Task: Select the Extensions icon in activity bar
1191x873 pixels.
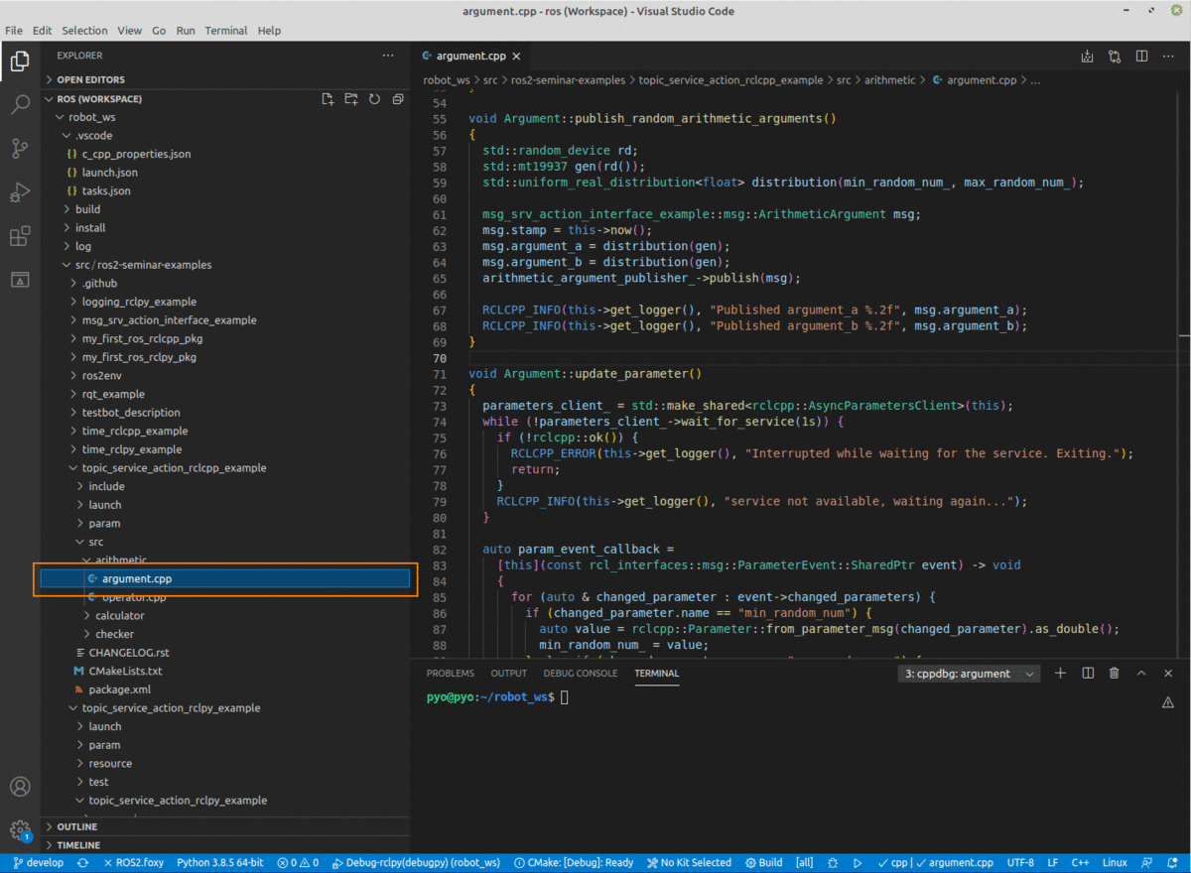Action: click(20, 236)
